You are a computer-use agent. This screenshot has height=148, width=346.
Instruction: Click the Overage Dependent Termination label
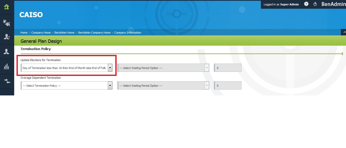click(41, 78)
